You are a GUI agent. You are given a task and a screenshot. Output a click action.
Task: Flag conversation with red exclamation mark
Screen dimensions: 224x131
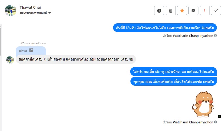[x=205, y=10]
